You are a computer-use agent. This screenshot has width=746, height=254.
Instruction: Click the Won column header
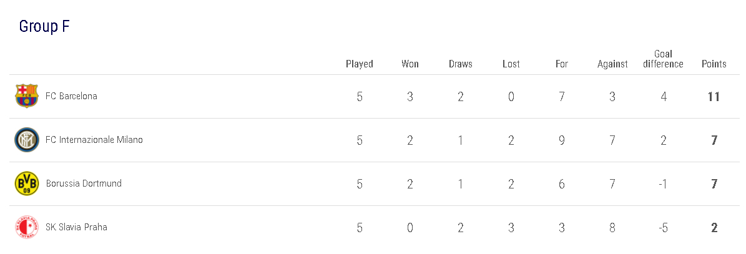click(x=410, y=64)
